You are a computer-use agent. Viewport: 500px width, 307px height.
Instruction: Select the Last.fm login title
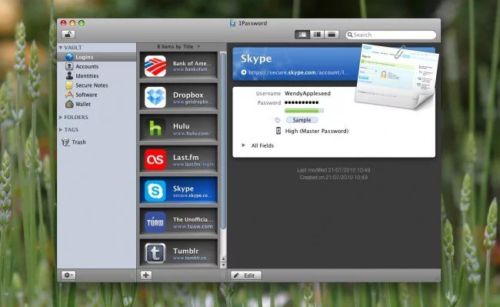pyautogui.click(x=186, y=158)
